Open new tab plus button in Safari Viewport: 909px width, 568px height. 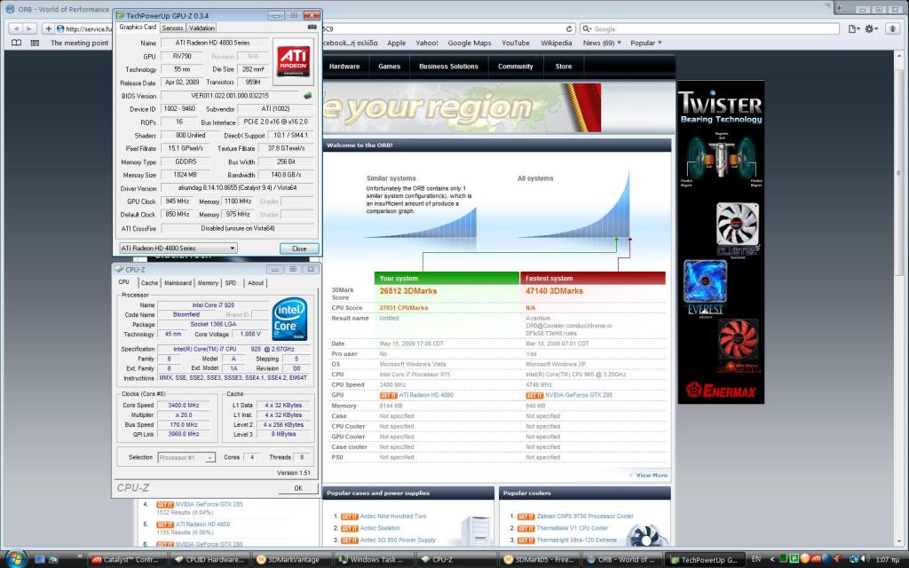[840, 9]
